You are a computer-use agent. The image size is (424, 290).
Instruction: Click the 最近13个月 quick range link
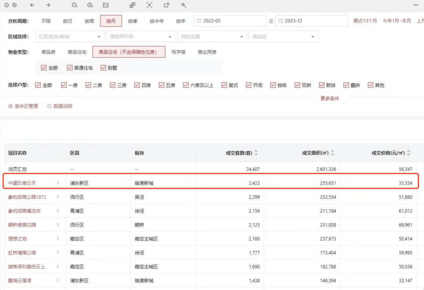365,21
